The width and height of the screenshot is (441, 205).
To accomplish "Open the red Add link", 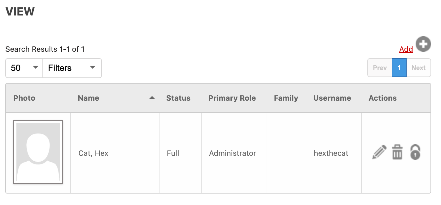I will coord(406,49).
